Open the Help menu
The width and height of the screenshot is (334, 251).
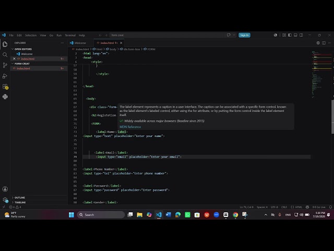pos(82,35)
